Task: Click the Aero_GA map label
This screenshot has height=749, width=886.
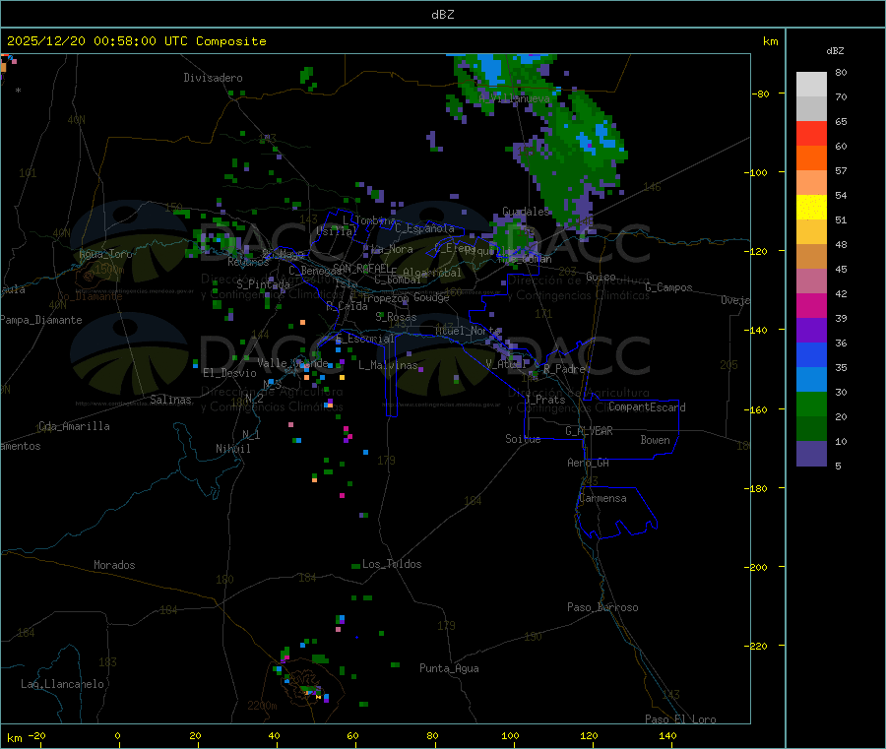Action: coord(589,463)
